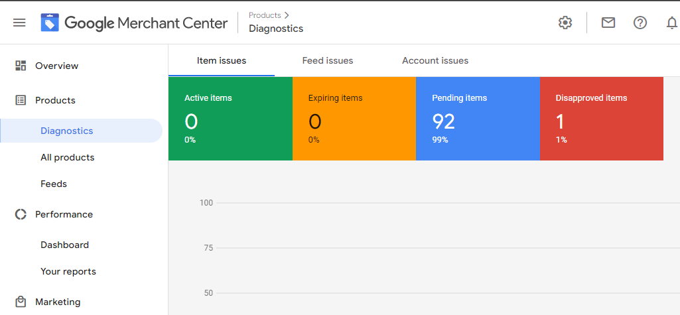Go to the Performance Dashboard item
This screenshot has width=680, height=315.
tap(64, 245)
